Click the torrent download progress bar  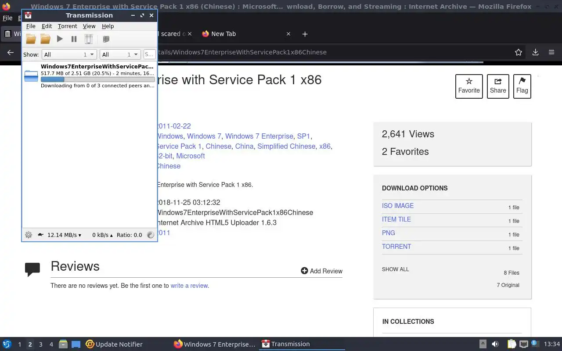click(97, 79)
